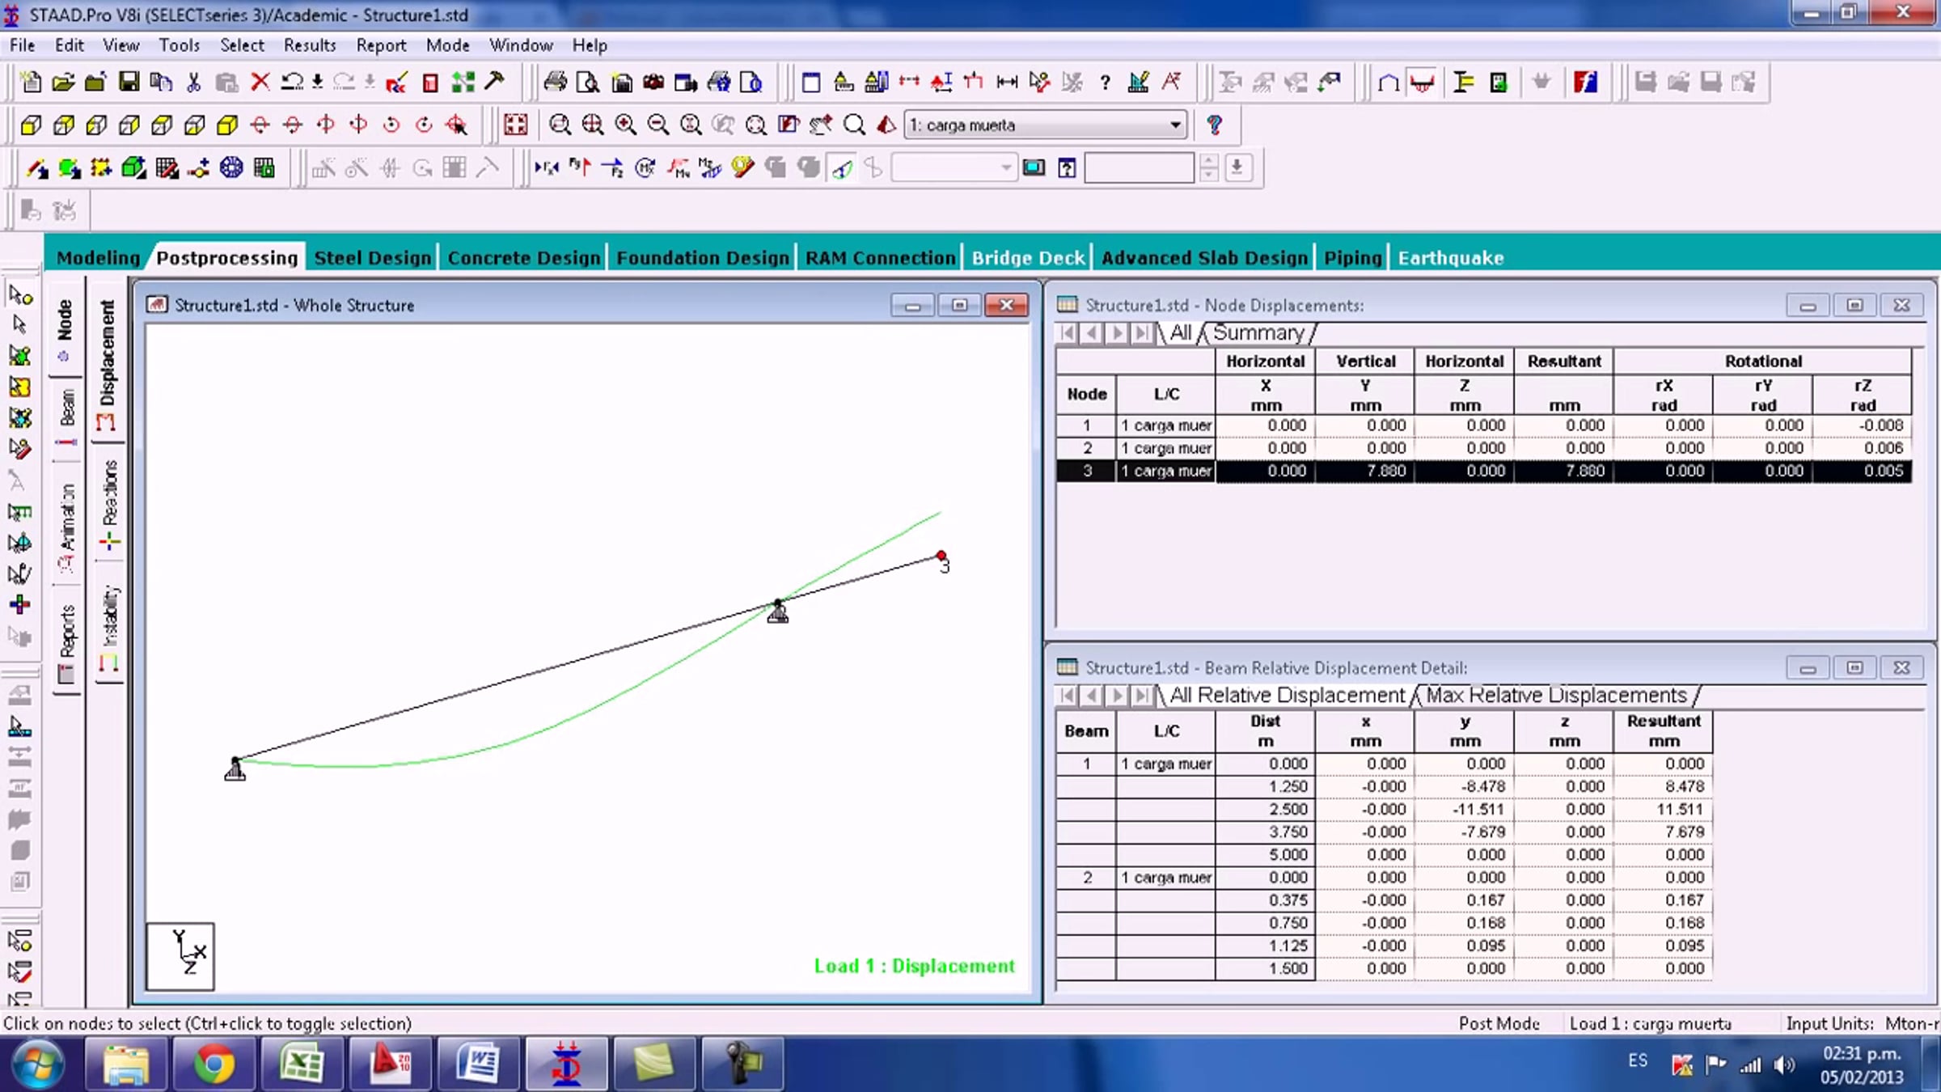
Task: Open Excel from the Windows taskbar
Action: click(301, 1062)
